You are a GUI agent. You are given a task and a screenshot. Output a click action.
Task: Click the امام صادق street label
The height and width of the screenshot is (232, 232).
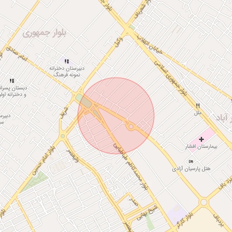tap(16, 53)
